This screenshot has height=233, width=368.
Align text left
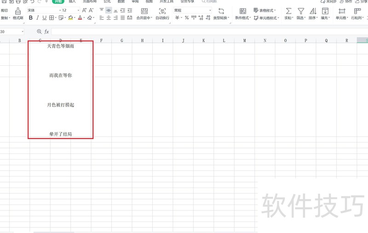(101, 18)
